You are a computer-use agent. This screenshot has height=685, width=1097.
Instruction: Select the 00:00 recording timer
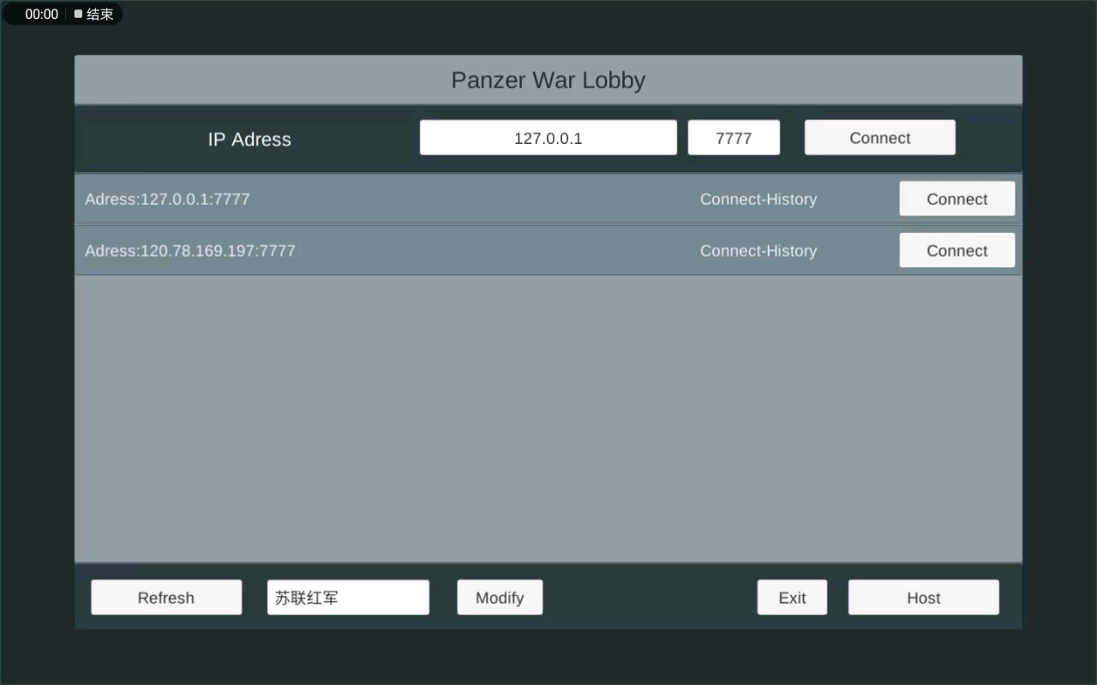pos(41,14)
